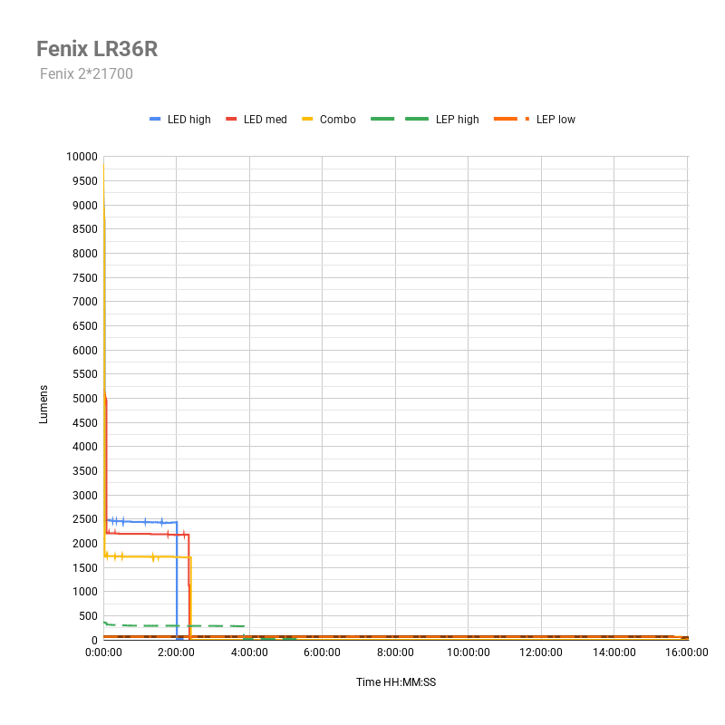Select the "LED med" legend label
The height and width of the screenshot is (725, 725).
(265, 120)
